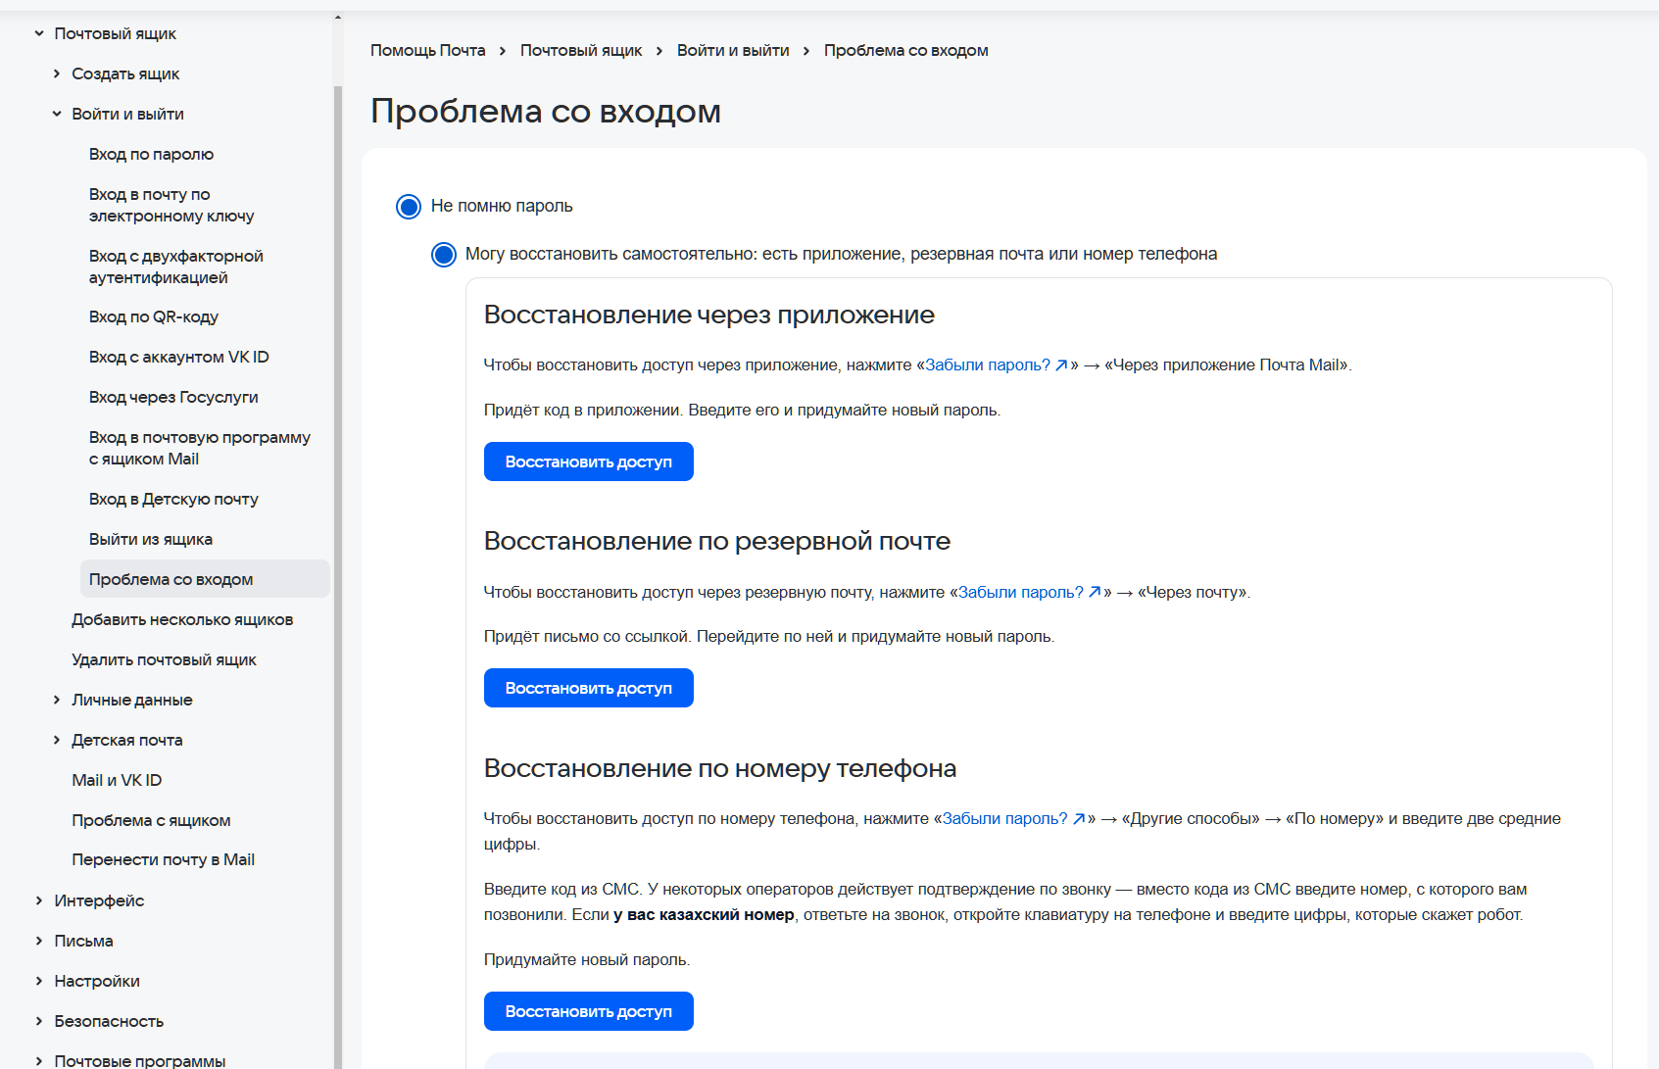
Task: Click the external-link arrow in the phone recovery section
Action: [x=1080, y=819]
